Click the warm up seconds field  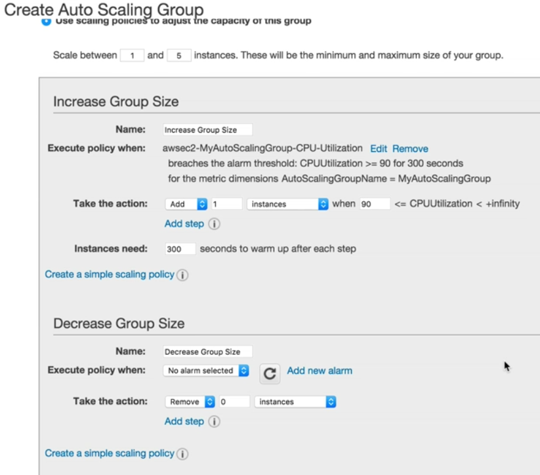click(x=180, y=249)
